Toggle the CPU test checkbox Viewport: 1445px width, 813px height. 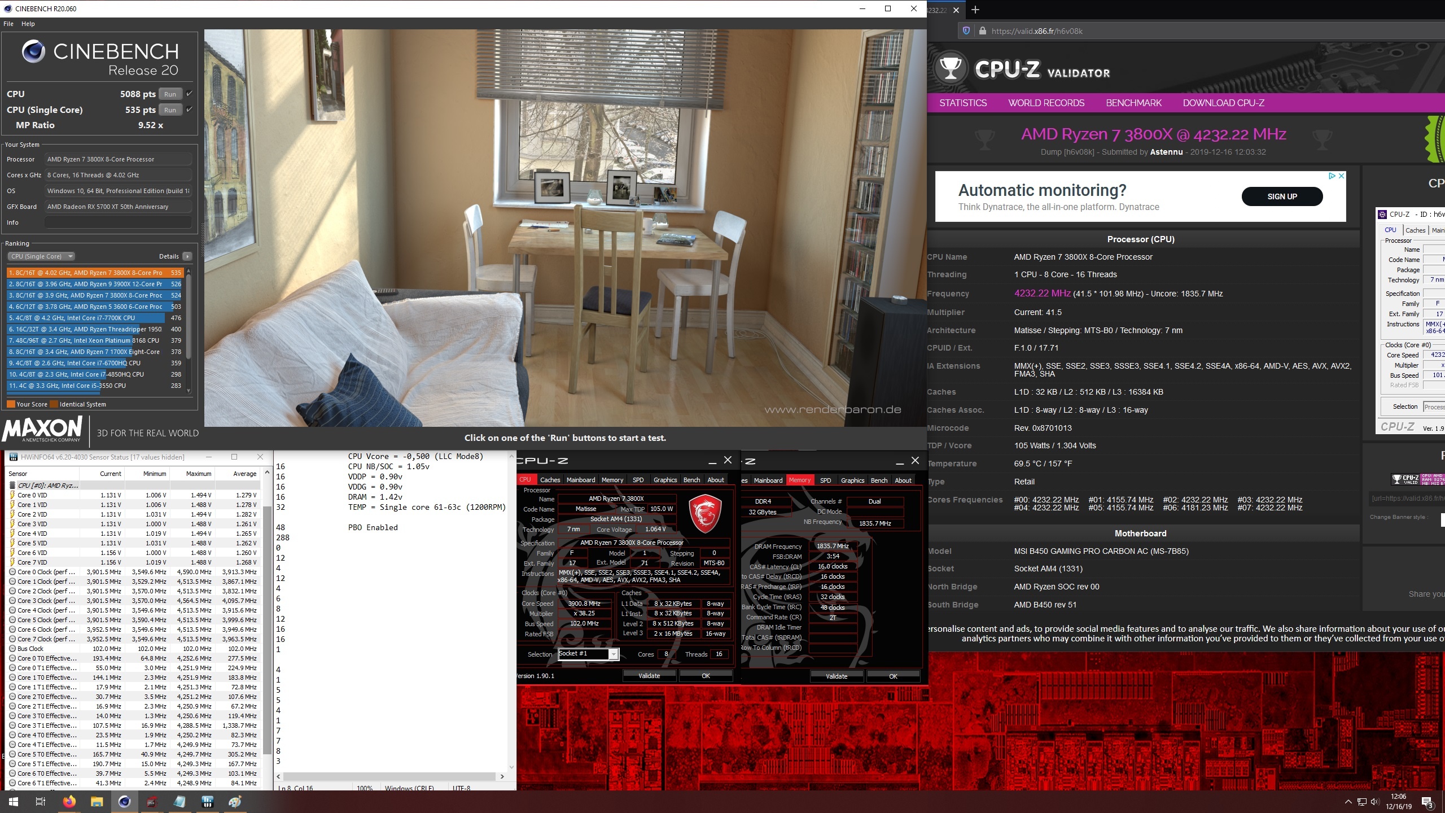point(190,94)
